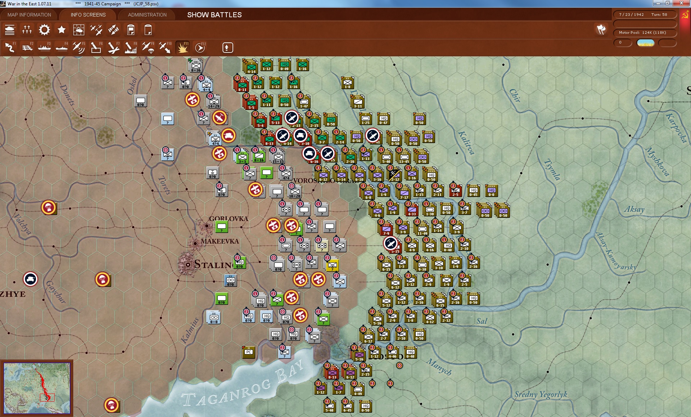Select the 14=29 unit counter
691x417 pixels.
click(213, 102)
